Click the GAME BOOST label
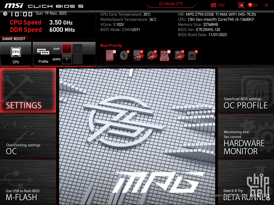The image size is (274, 205). [x=14, y=39]
